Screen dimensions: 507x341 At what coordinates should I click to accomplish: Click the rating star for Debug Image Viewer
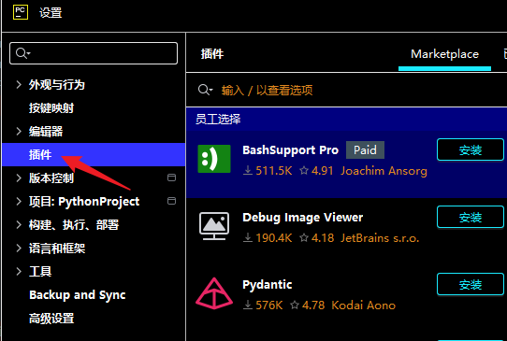pos(304,238)
